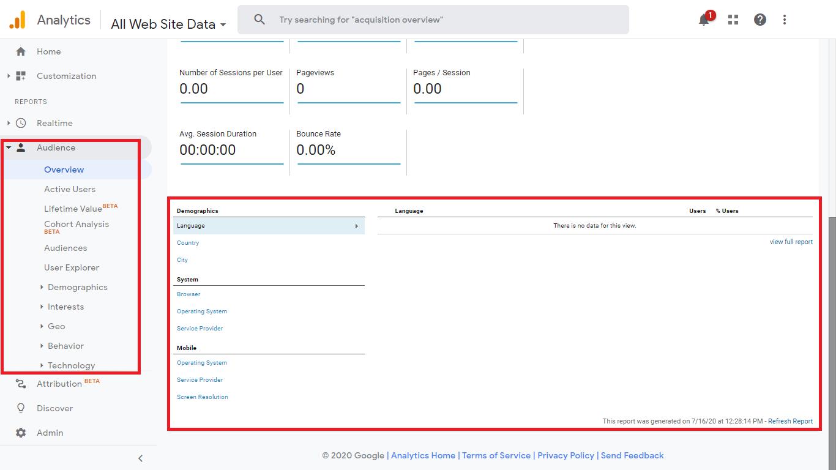836x470 pixels.
Task: Open User Explorer report
Action: (72, 267)
